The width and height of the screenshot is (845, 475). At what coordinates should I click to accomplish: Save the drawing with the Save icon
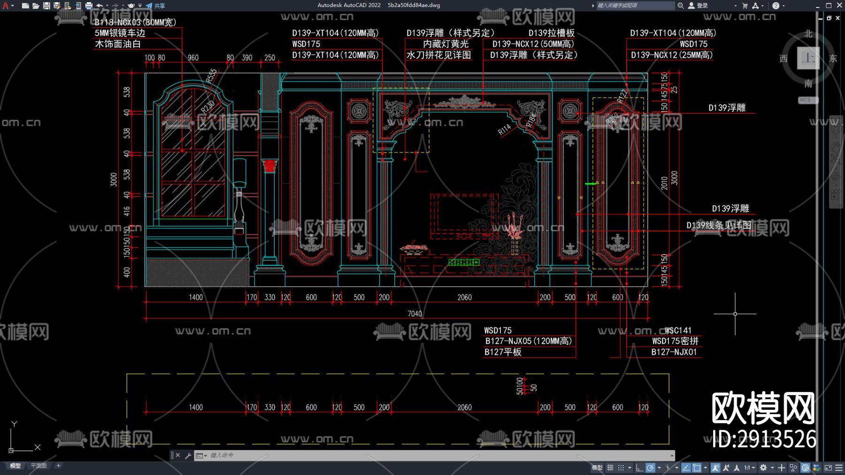46,6
